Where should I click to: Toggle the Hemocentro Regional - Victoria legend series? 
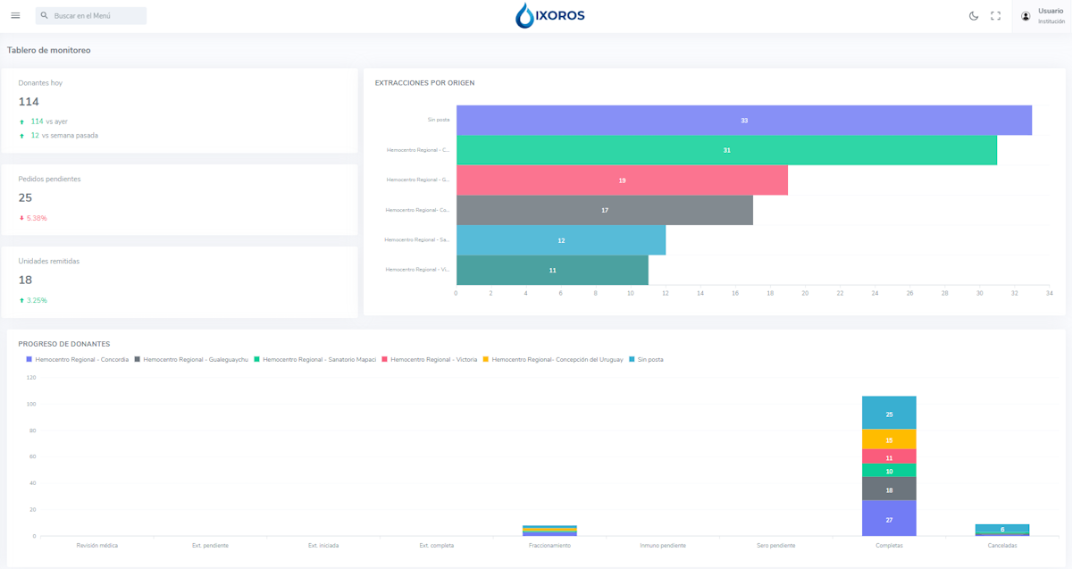click(430, 359)
